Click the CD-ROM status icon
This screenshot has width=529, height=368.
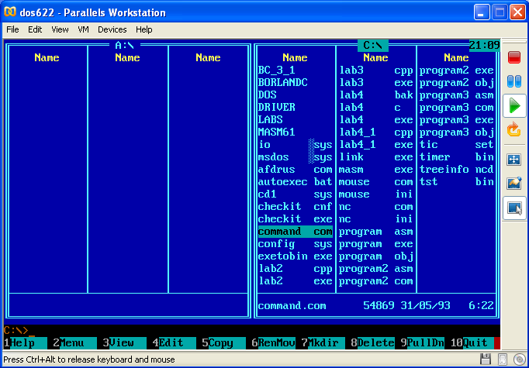click(520, 359)
